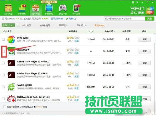Tick the checkbox for 360安全浏览器7
This screenshot has height=116, width=156.
[x=3, y=87]
